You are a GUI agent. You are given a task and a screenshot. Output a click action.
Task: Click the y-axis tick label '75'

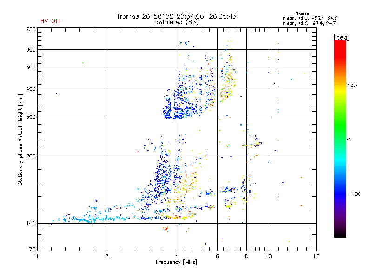tap(33, 249)
